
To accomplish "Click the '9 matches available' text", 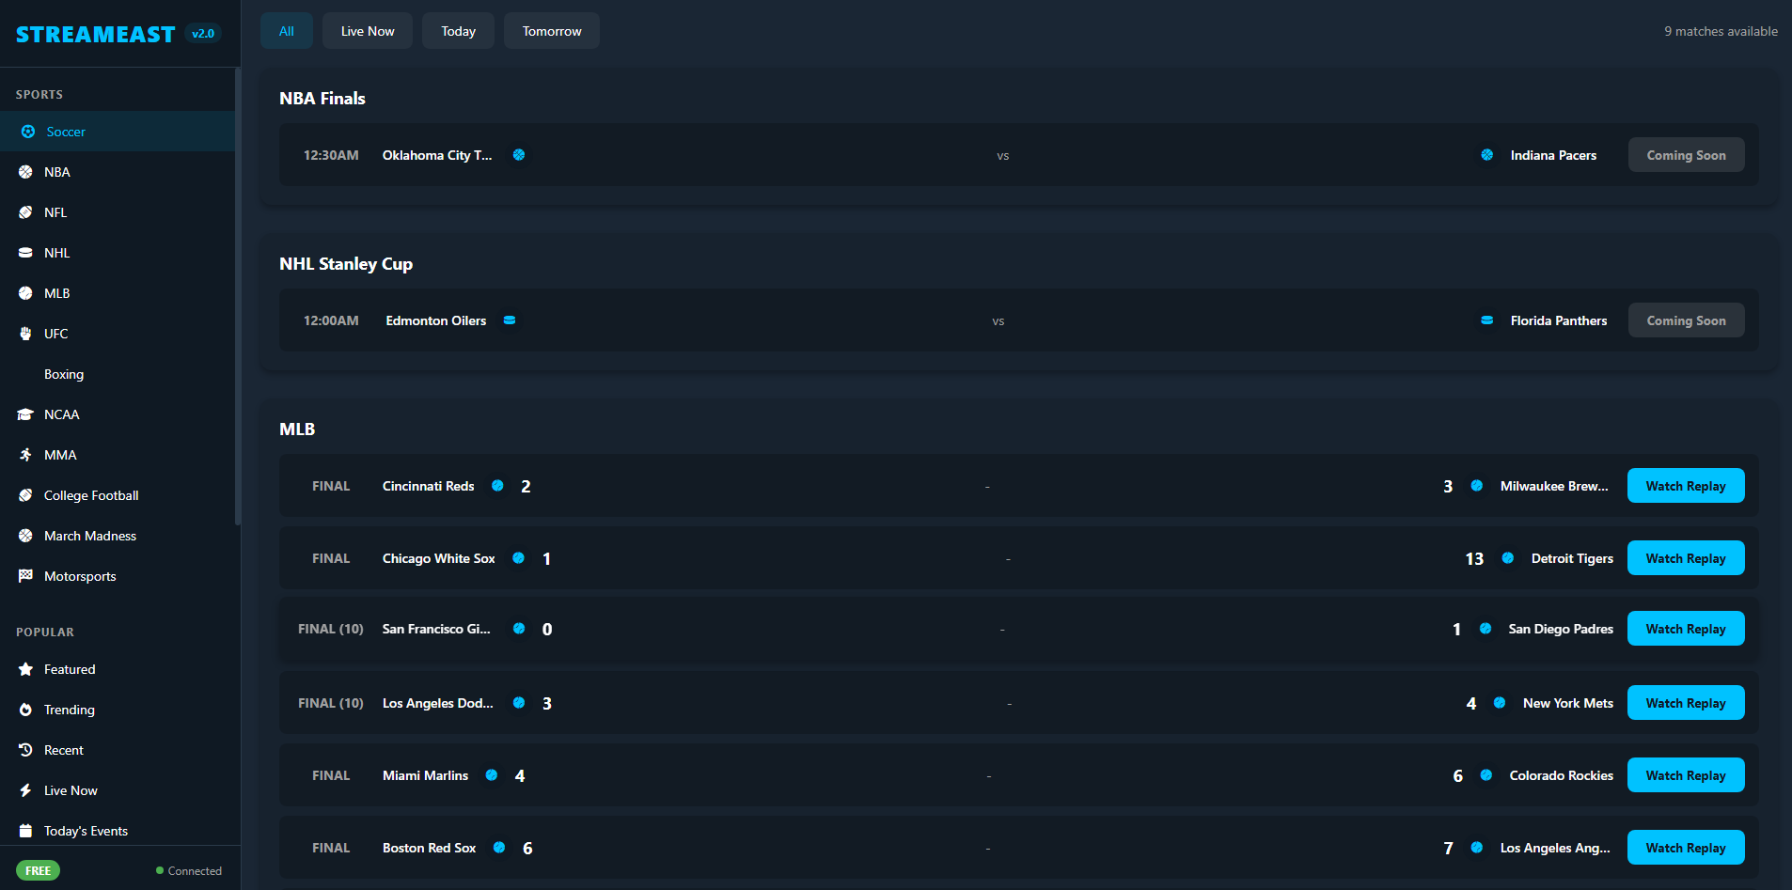I will [1721, 31].
